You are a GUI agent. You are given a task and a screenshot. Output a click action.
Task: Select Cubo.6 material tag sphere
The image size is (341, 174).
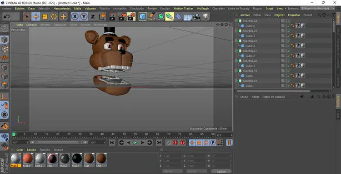[x=303, y=26]
